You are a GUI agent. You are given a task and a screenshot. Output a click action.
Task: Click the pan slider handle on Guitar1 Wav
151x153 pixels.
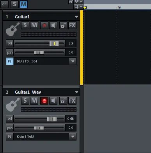coord(39,128)
